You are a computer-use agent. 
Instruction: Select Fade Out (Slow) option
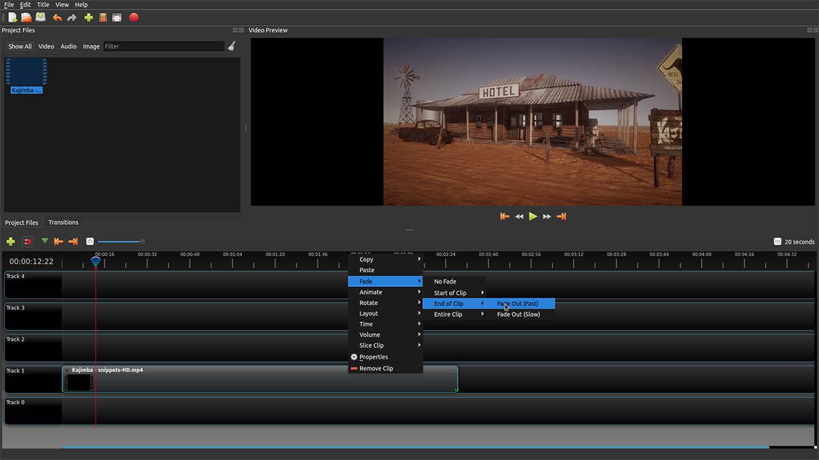click(520, 314)
